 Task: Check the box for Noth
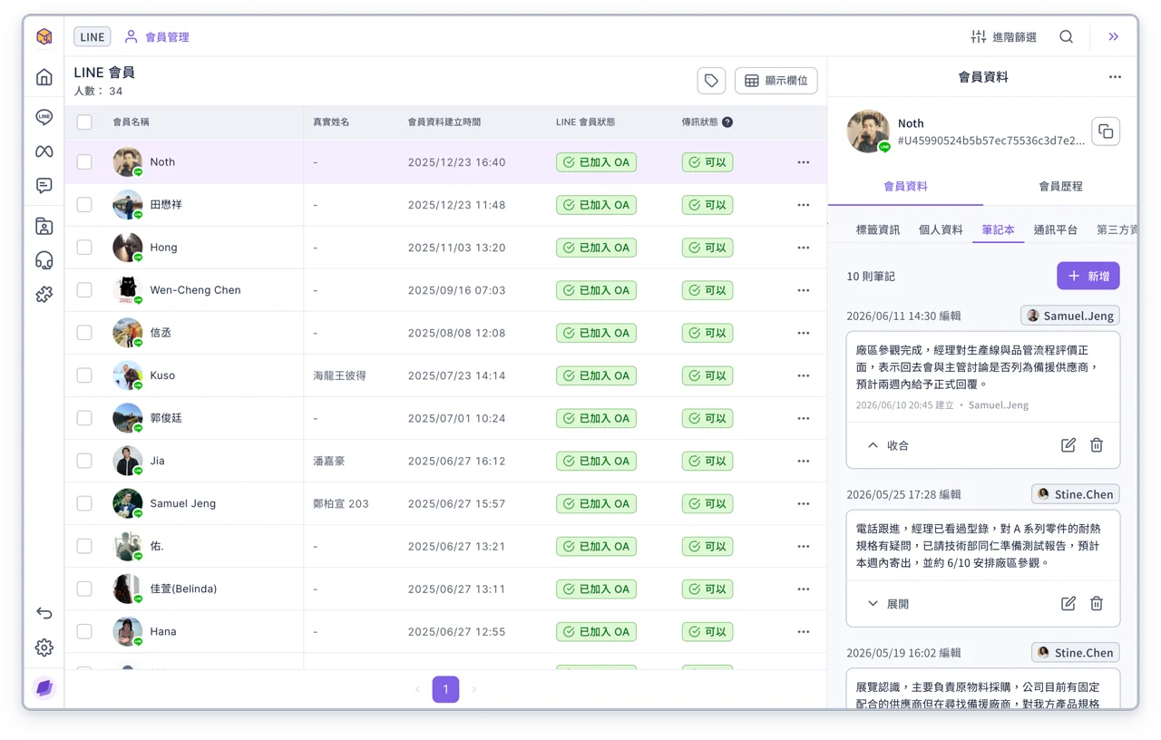click(84, 162)
